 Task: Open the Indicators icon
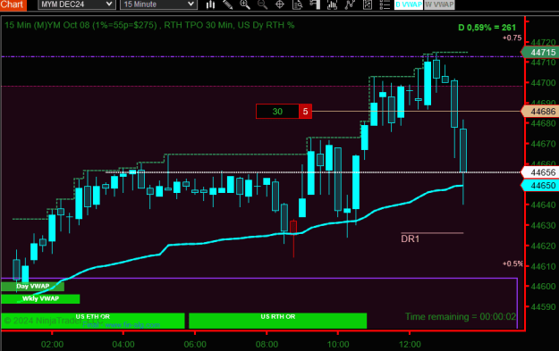point(332,4)
